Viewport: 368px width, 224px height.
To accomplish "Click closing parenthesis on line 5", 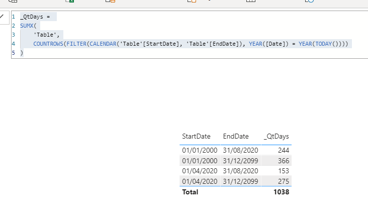I will 22,53.
